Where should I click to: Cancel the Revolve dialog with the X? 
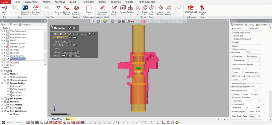(x=74, y=28)
